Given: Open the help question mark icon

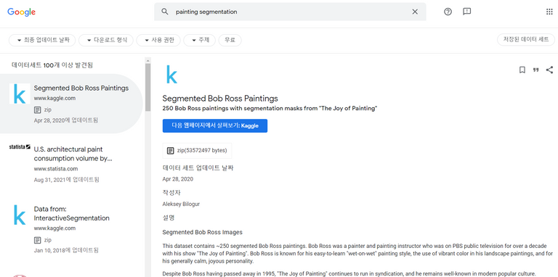Looking at the screenshot, I should pos(448,12).
